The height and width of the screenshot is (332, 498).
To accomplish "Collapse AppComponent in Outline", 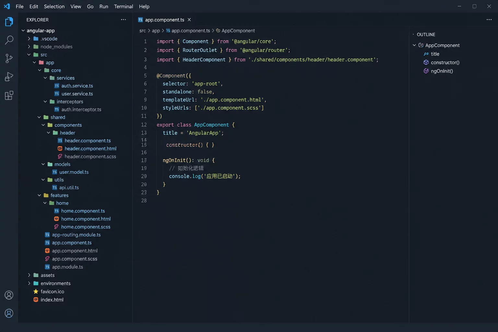I will [x=414, y=45].
